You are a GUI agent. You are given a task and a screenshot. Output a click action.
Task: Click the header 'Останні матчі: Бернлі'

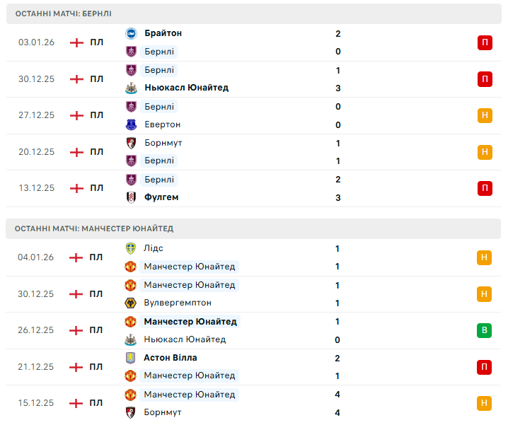pyautogui.click(x=64, y=13)
